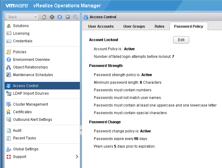
Task: Open the Environment globe icon in the toolbar
Action: 60,17
